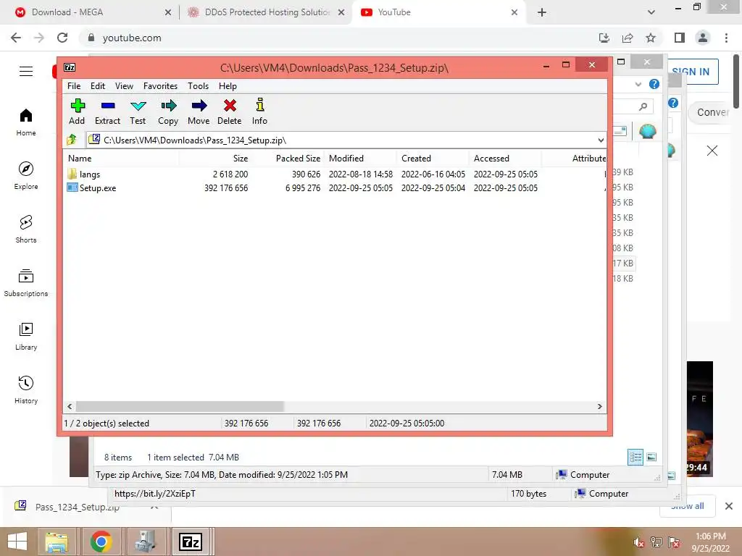742x556 pixels.
Task: Click the taskbar clock showing 1:06 PM
Action: 710,542
